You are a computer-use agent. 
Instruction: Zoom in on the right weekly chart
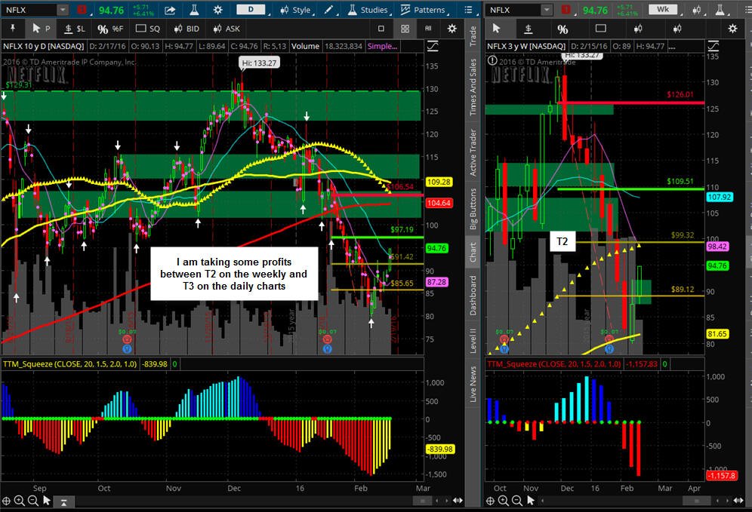point(503,501)
